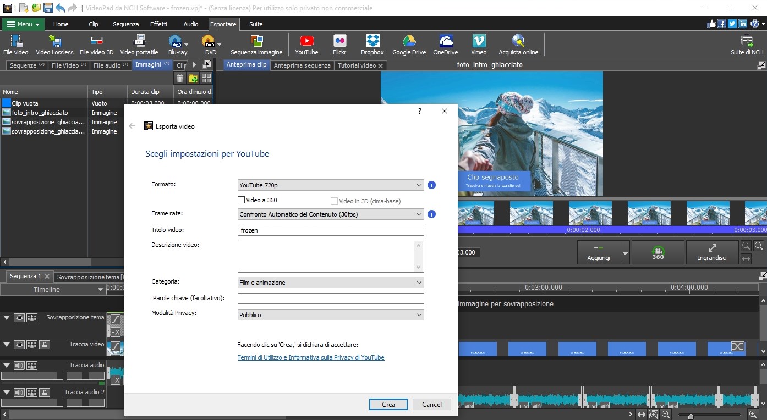Expand the Modalità Privacy dropdown
The height and width of the screenshot is (420, 767).
click(331, 315)
